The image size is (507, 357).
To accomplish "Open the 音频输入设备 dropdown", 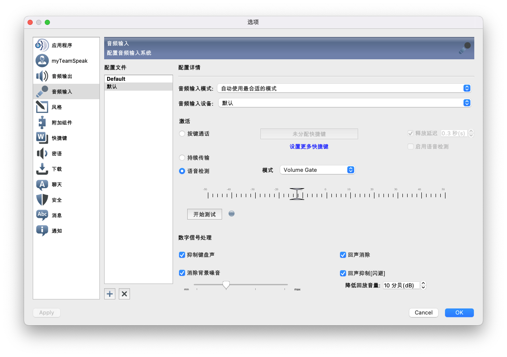I will pos(344,103).
